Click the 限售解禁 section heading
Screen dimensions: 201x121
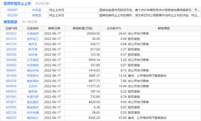(x=10, y=22)
